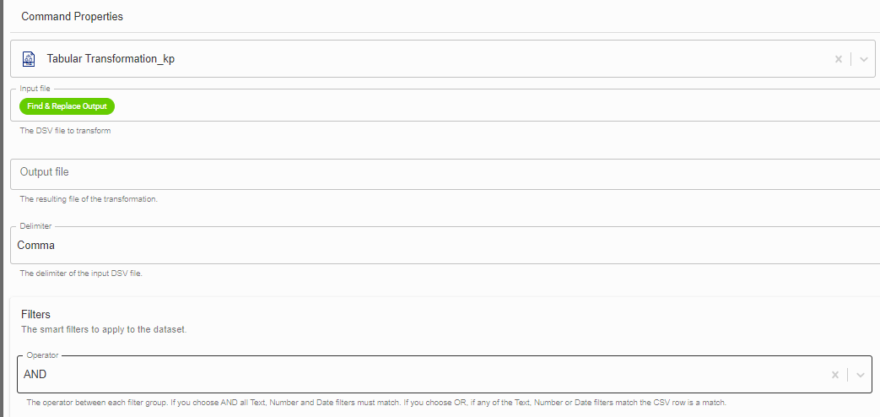
Task: Click the Delimiter field label
Action: [x=35, y=226]
